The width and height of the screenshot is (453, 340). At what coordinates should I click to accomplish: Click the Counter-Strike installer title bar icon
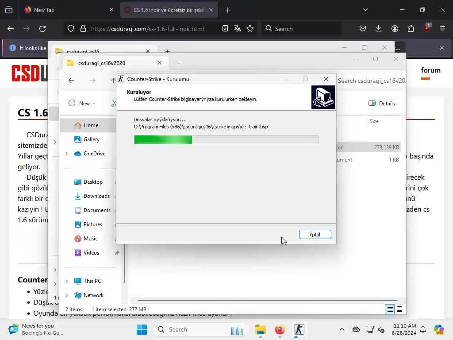(121, 79)
